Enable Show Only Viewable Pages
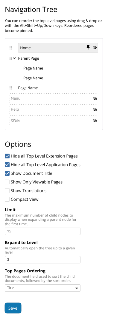134x318 pixels. click(x=7, y=182)
